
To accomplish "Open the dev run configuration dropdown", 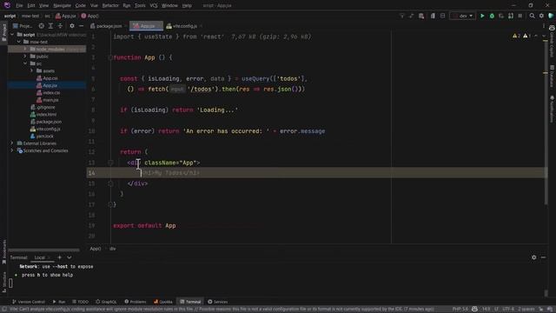I will tap(463, 16).
